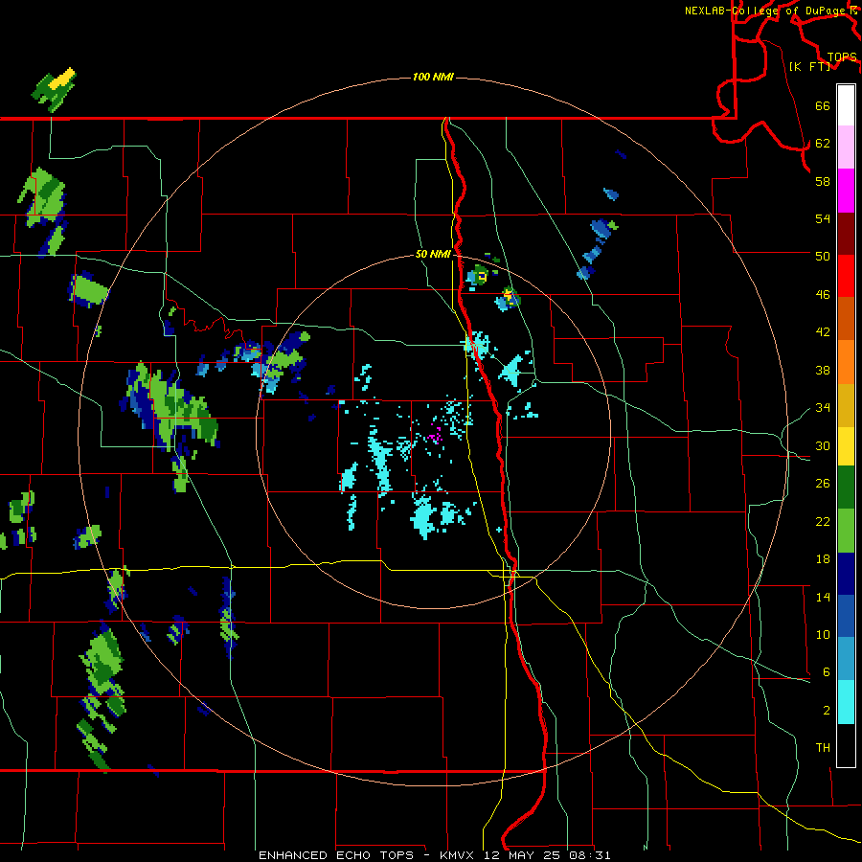The width and height of the screenshot is (862, 862).
Task: Click the yellow legend swatch
Action: pyautogui.click(x=846, y=445)
